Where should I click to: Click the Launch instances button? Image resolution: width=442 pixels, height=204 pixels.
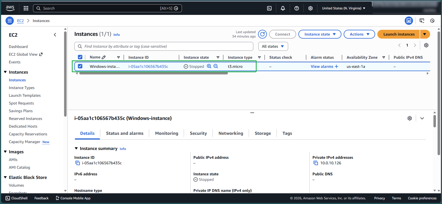399,34
